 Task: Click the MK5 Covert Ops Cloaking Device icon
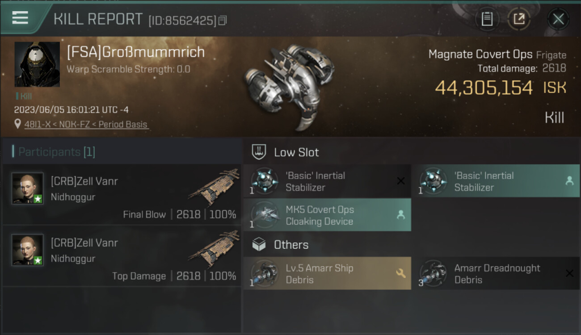(x=265, y=215)
